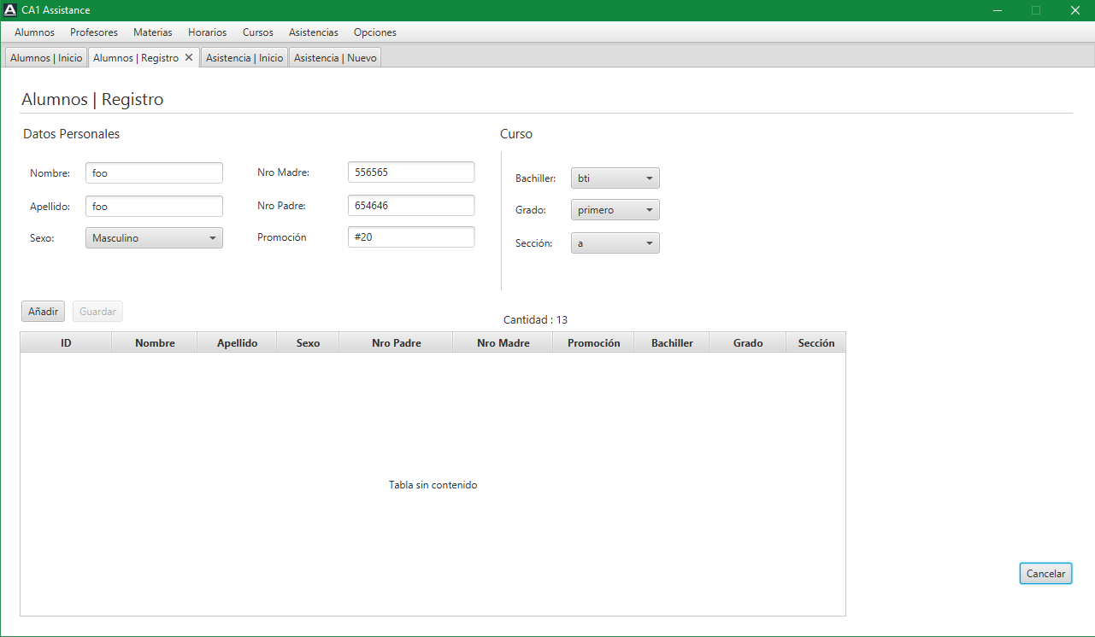This screenshot has height=637, width=1095.
Task: Close the CA1 Assistance window
Action: [1075, 10]
